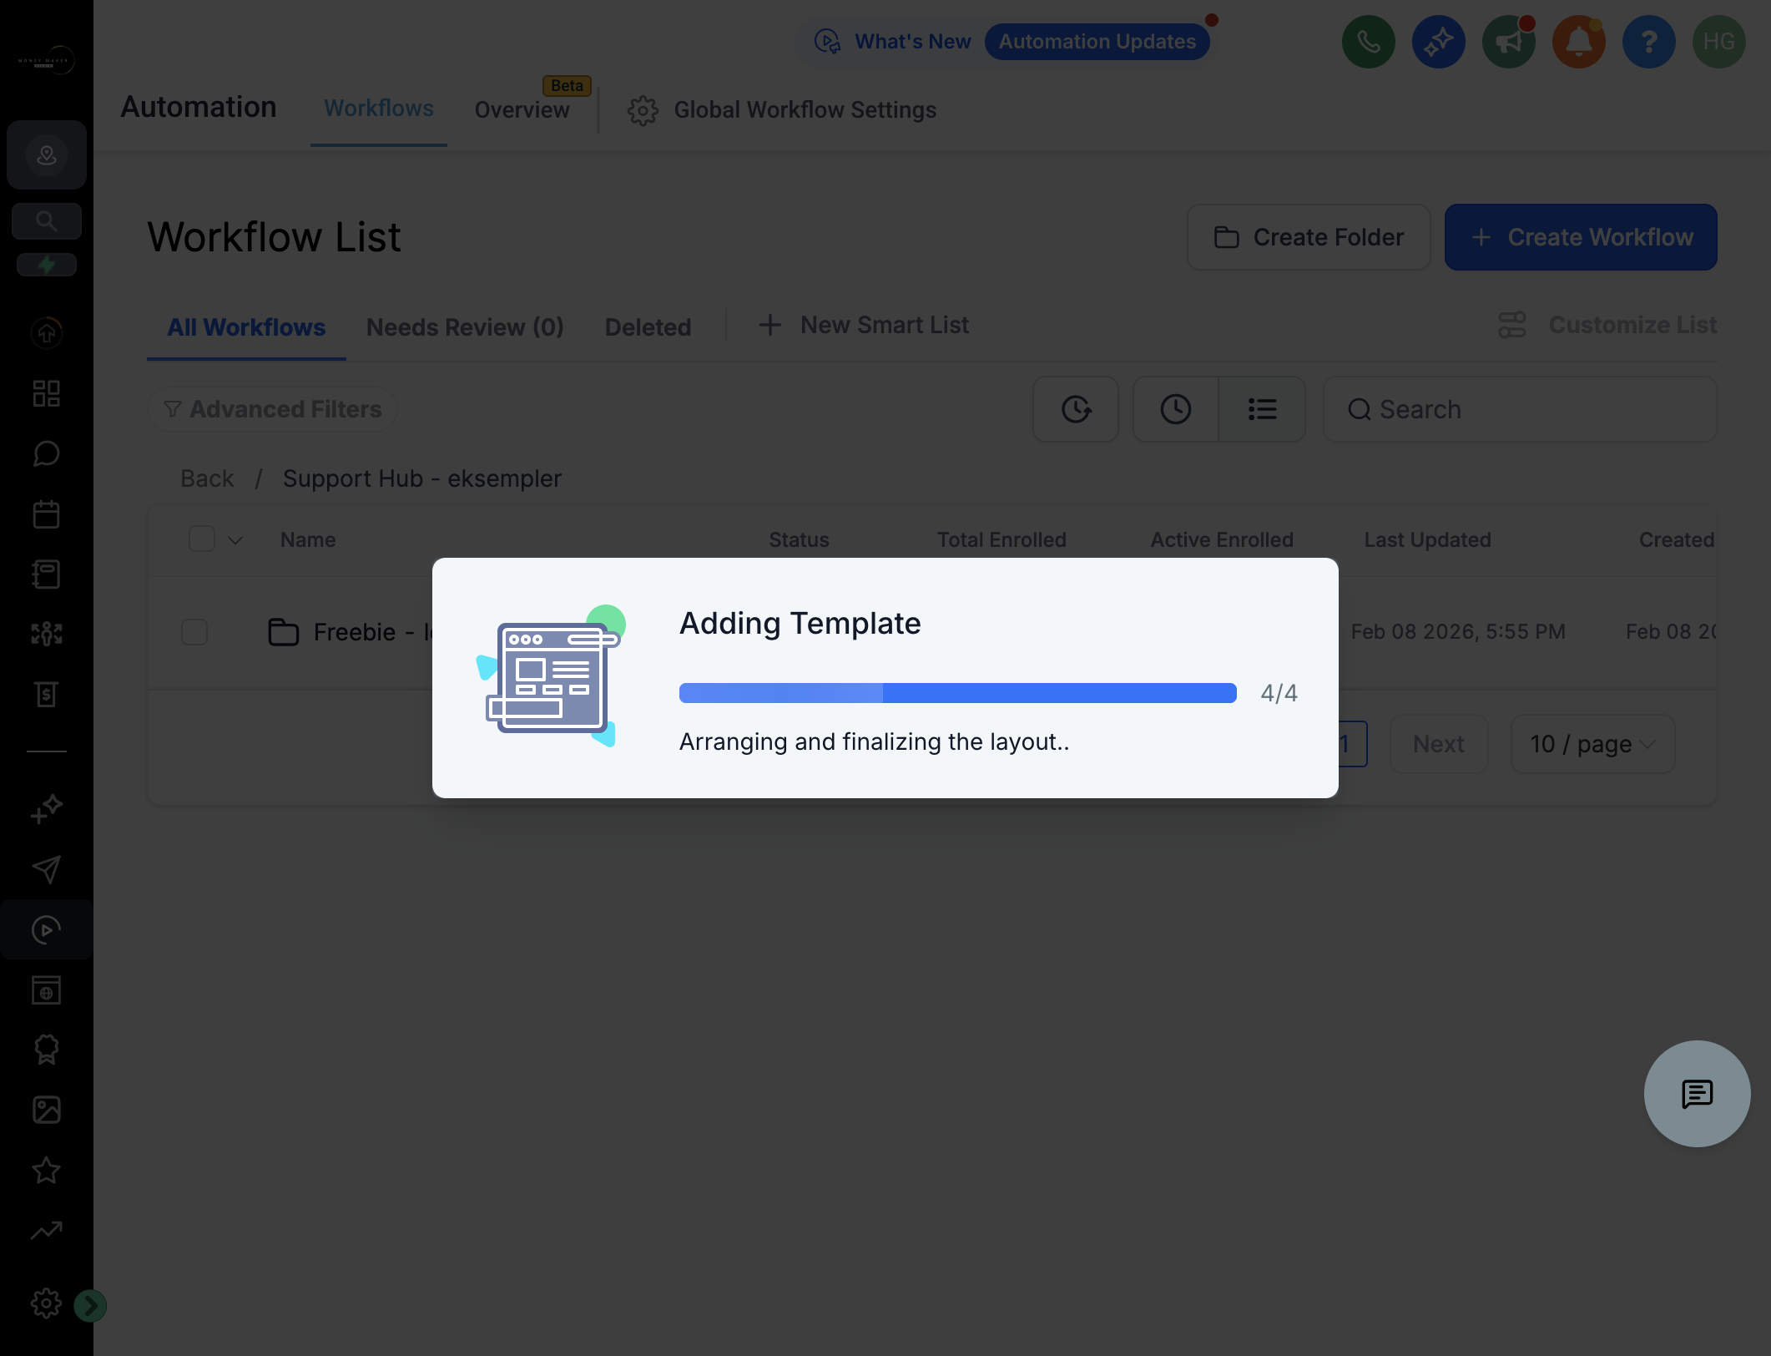Viewport: 1771px width, 1356px height.
Task: Open the sidebar account location switcher
Action: [x=47, y=154]
